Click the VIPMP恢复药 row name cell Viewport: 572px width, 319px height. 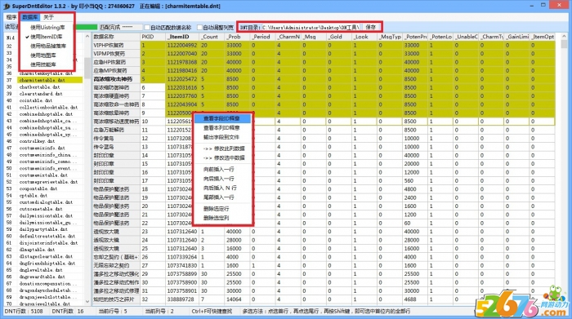(x=116, y=54)
